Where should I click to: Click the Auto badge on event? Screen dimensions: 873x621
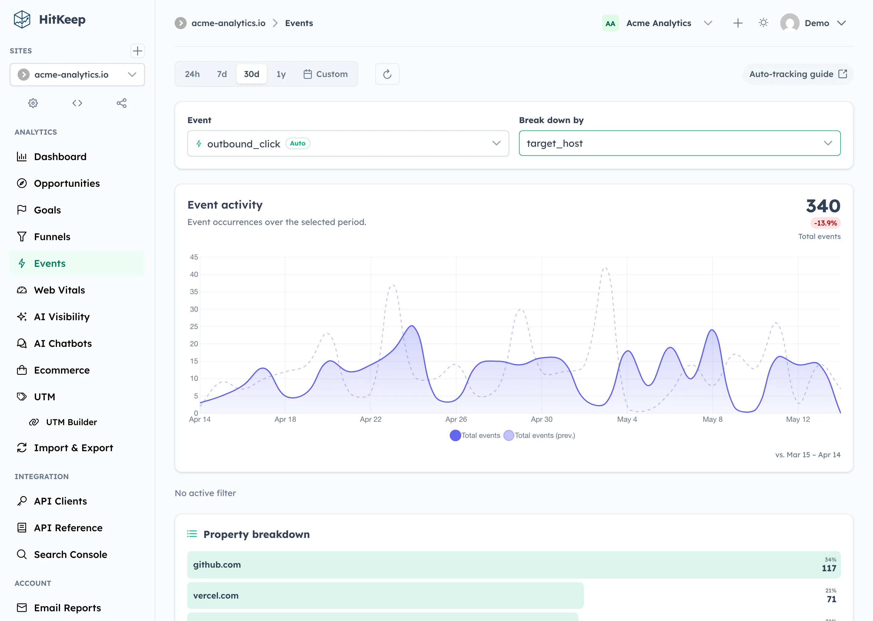click(x=298, y=143)
